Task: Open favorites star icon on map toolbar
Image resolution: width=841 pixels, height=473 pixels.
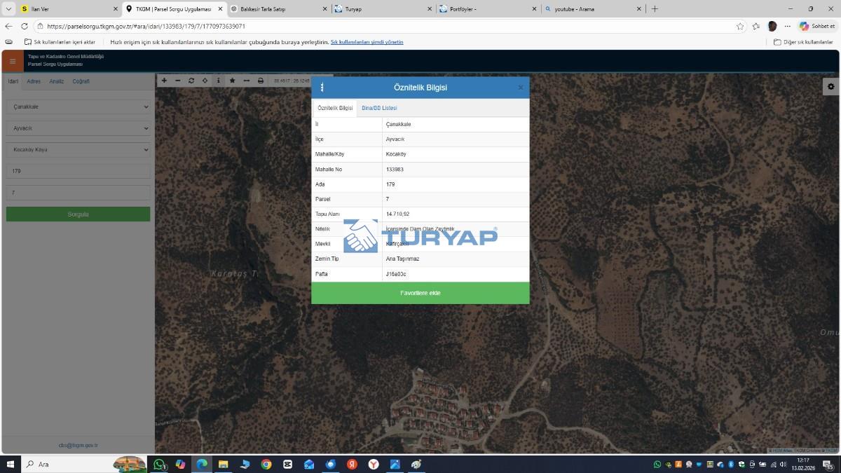Action: (x=233, y=81)
